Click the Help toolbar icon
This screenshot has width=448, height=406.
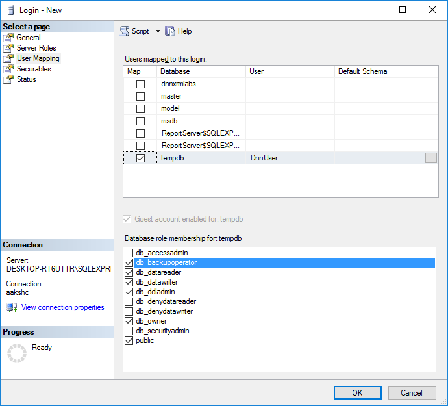coord(171,31)
